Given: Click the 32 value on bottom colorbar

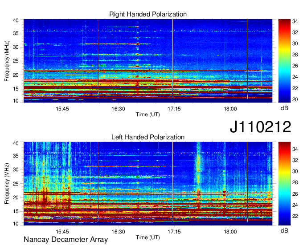Looking at the screenshot, I should pyautogui.click(x=295, y=160).
